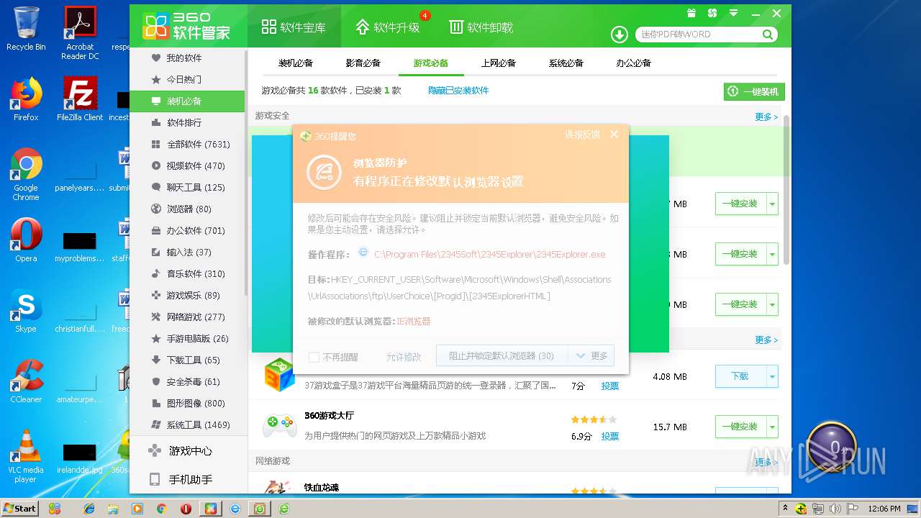
Task: Open 音乐软件 (310) category
Action: pyautogui.click(x=187, y=273)
